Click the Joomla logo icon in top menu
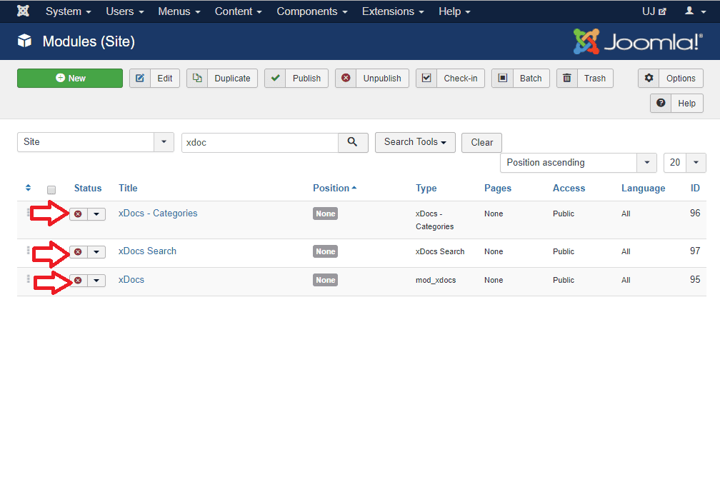 23,11
